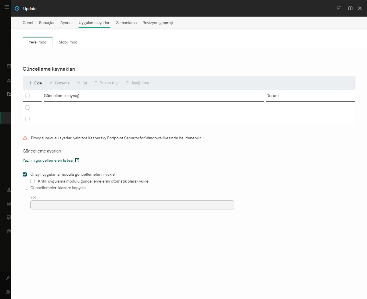The width and height of the screenshot is (367, 299).
Task: Uncheck 'Onaylı uygulama modülü güncellemelerini yükle'
Action: click(x=25, y=175)
